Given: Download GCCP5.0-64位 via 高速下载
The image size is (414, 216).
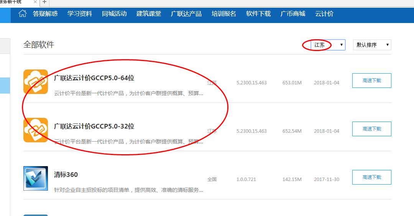Looking at the screenshot, I should point(372,81).
